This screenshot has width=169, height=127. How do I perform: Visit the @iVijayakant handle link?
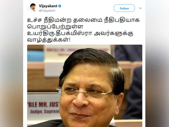[47, 11]
